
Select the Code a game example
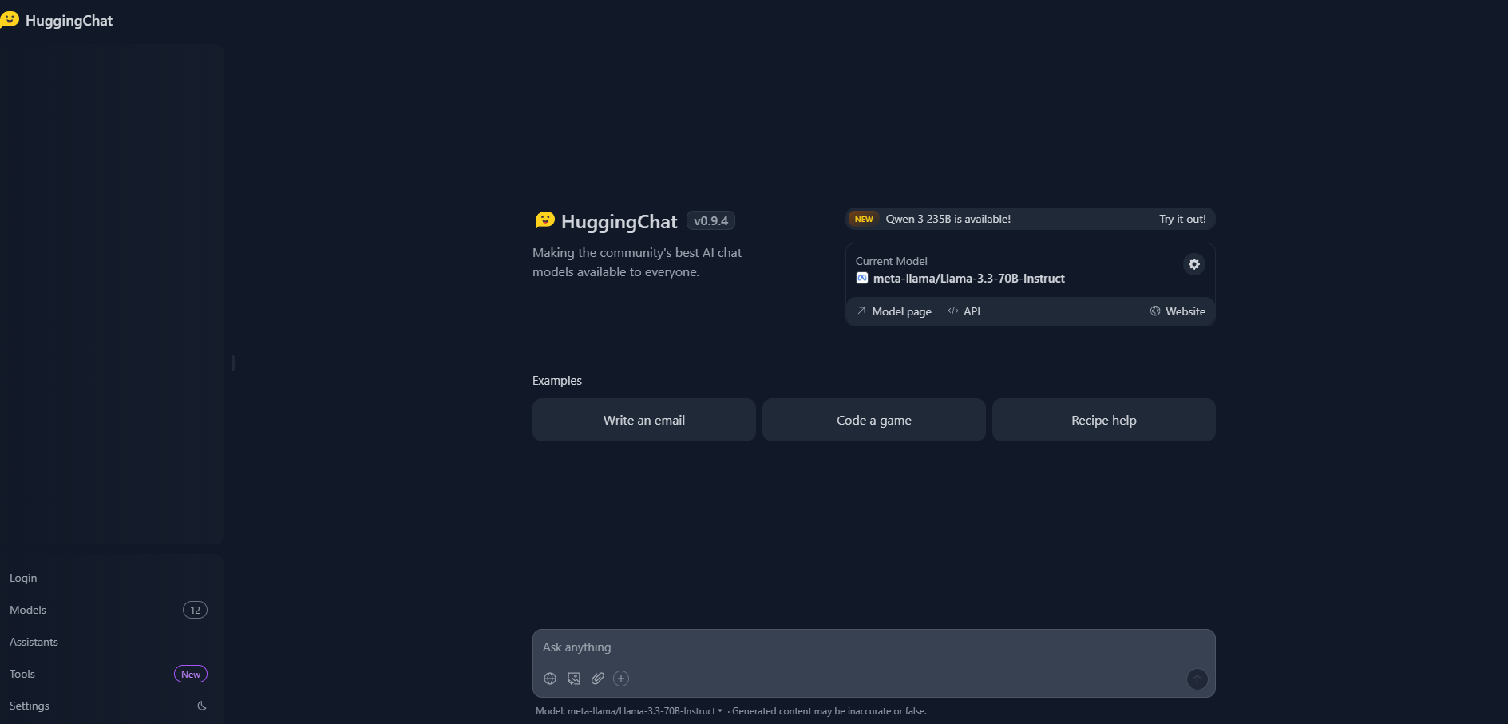[874, 420]
